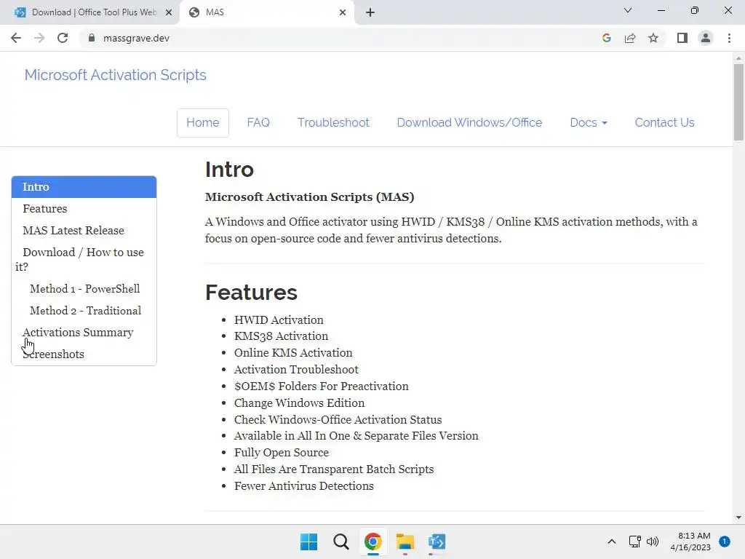Open the notification badge in the tray

pos(725,542)
